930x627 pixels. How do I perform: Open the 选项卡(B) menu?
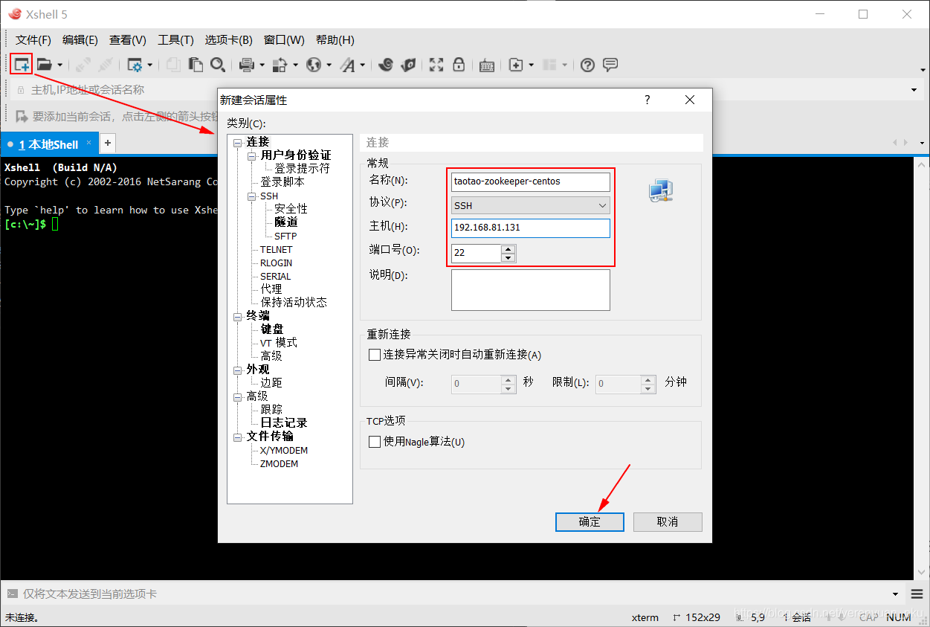point(229,40)
